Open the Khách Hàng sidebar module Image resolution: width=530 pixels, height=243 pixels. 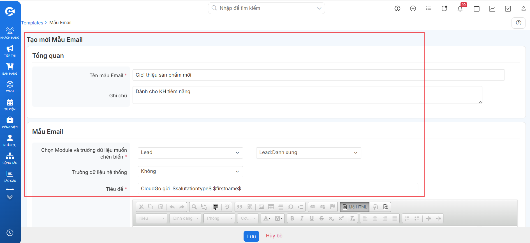[10, 33]
